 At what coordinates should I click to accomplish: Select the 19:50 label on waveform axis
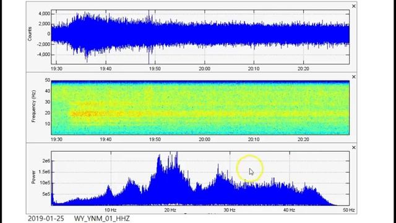tap(155, 69)
